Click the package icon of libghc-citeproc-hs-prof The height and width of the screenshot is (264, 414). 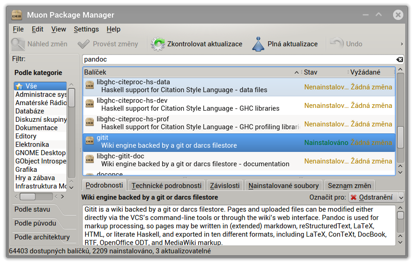[x=90, y=122]
